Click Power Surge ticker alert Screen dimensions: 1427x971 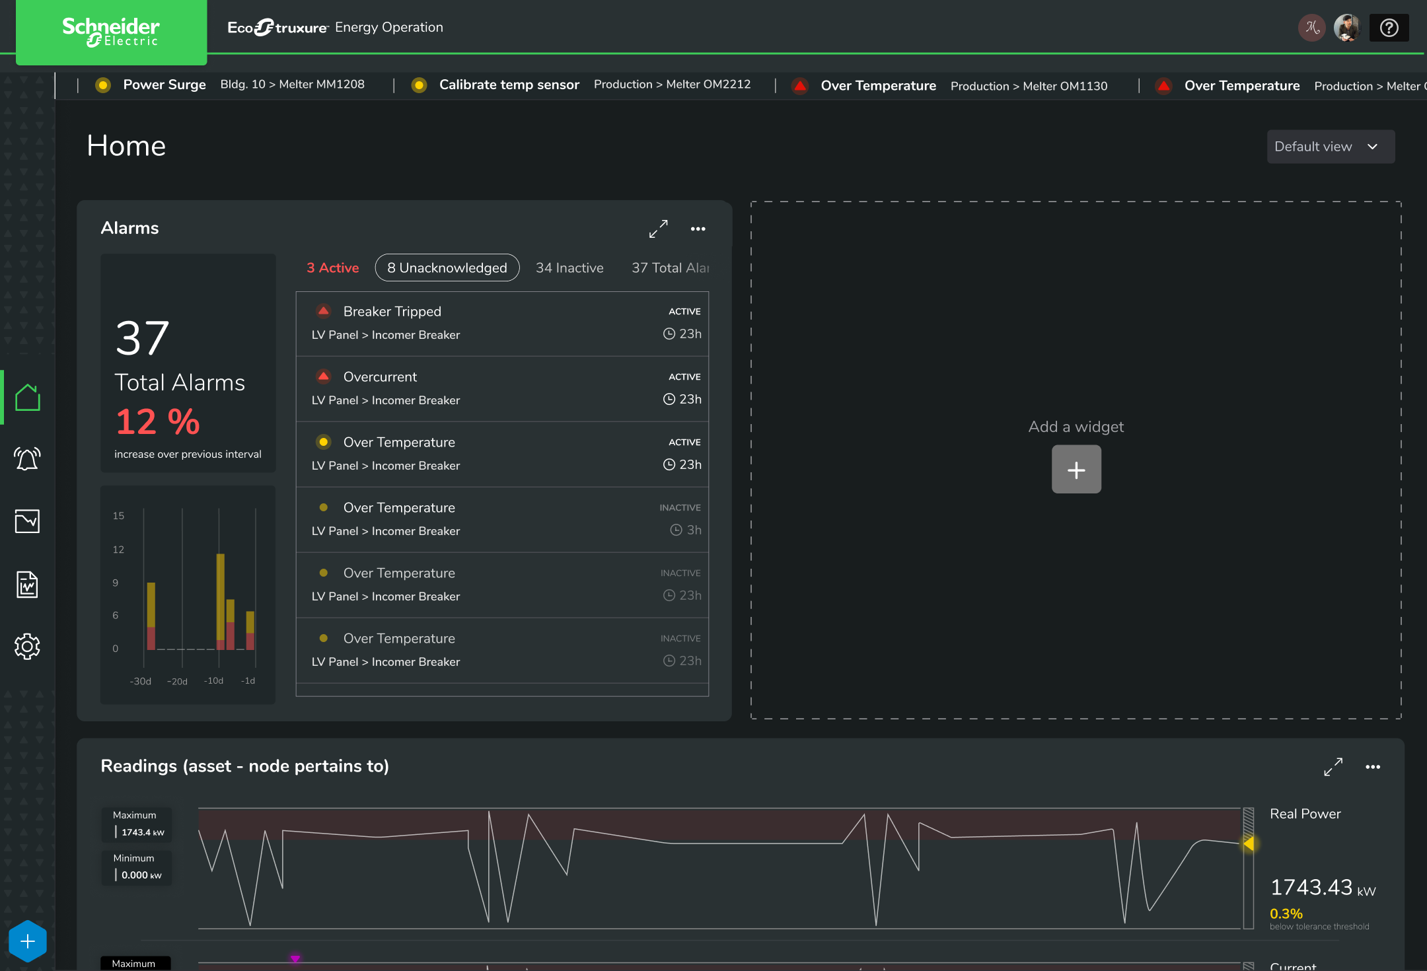tap(231, 85)
